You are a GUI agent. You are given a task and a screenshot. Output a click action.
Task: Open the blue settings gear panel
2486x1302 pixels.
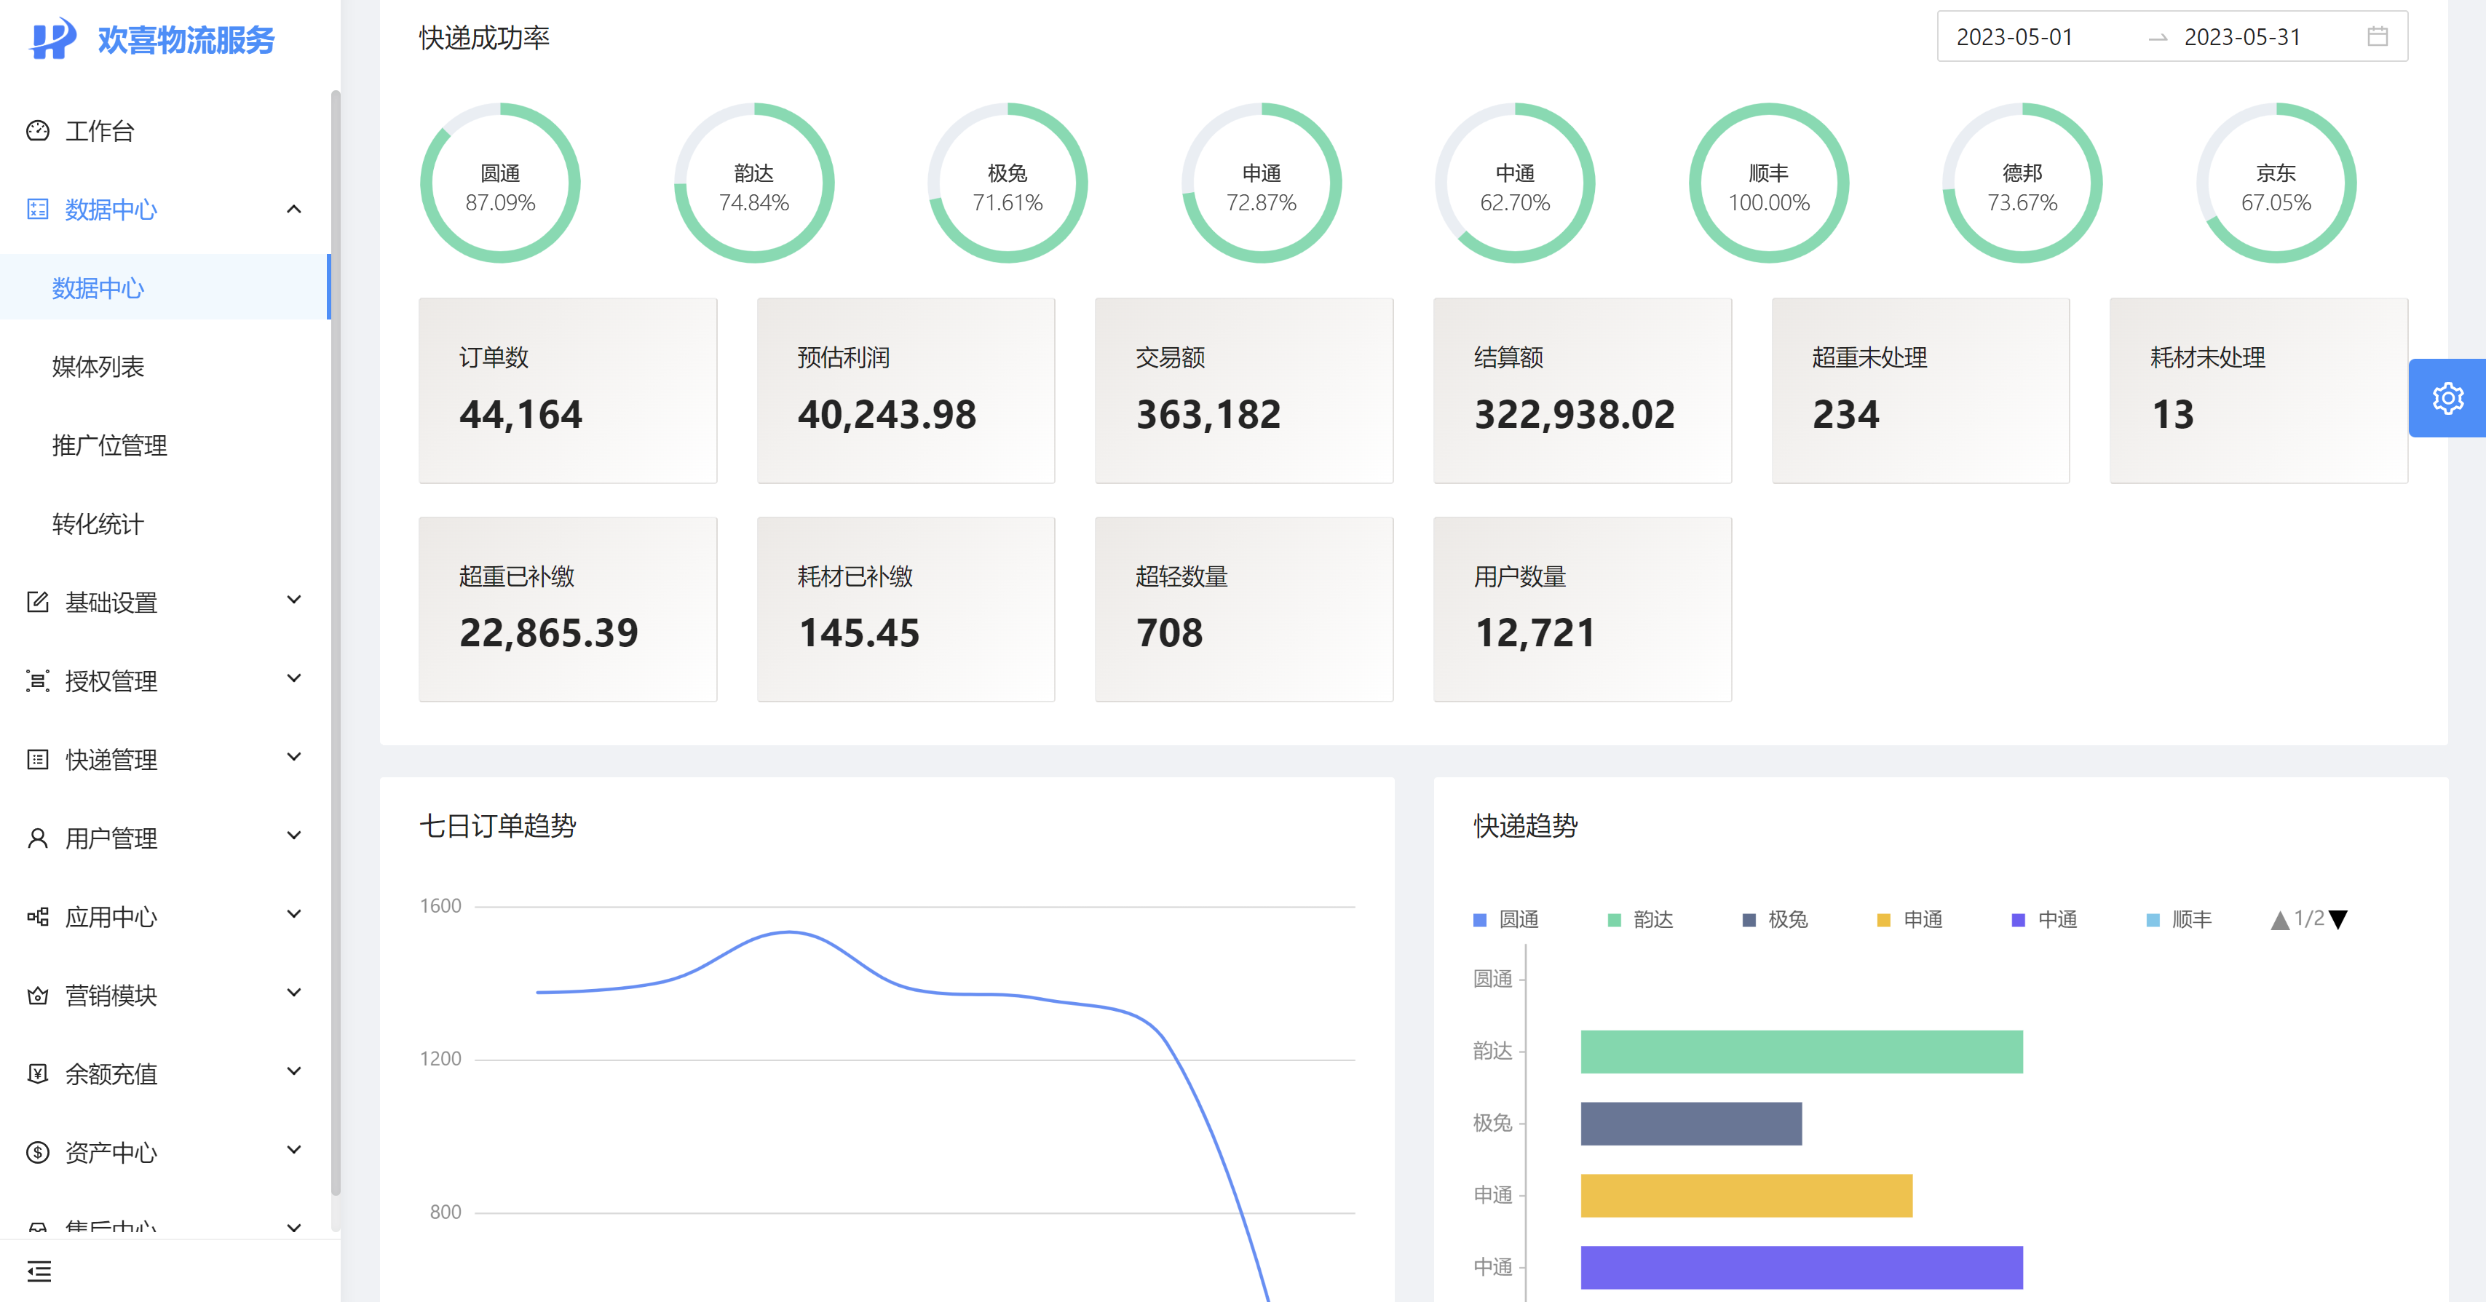[2447, 397]
